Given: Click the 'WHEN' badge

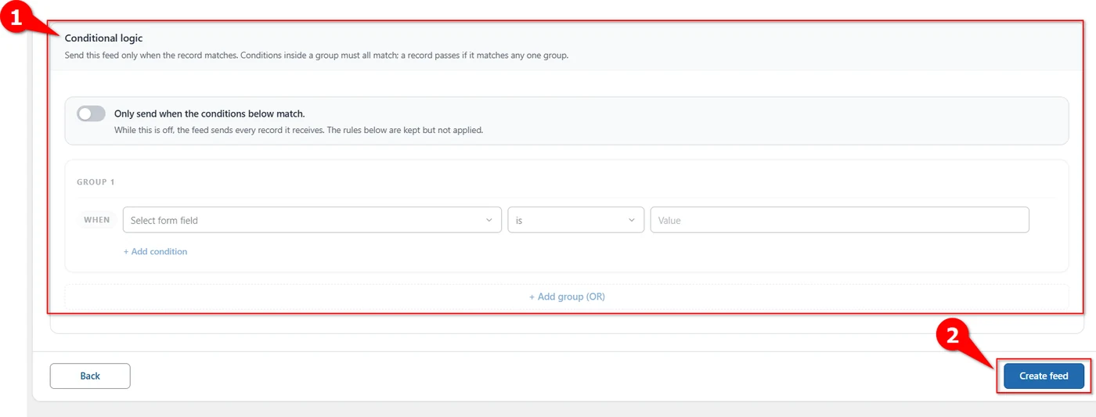Looking at the screenshot, I should pos(97,220).
